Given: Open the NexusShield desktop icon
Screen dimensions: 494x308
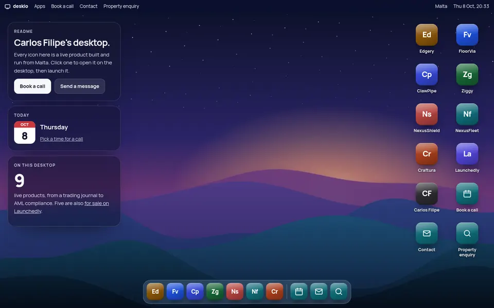Looking at the screenshot, I should point(427,114).
